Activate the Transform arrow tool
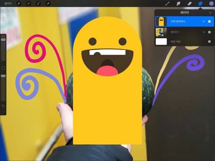The image size is (215, 161). click(48, 4)
